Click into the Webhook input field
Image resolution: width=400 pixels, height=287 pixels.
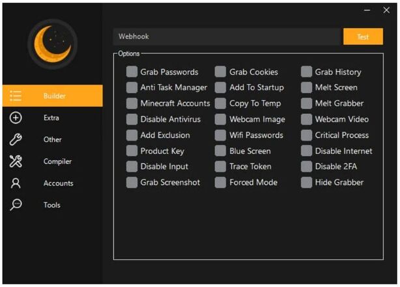tap(227, 36)
